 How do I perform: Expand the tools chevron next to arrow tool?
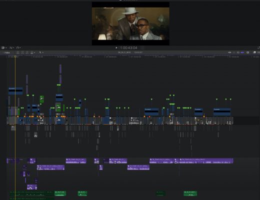(x=43, y=52)
